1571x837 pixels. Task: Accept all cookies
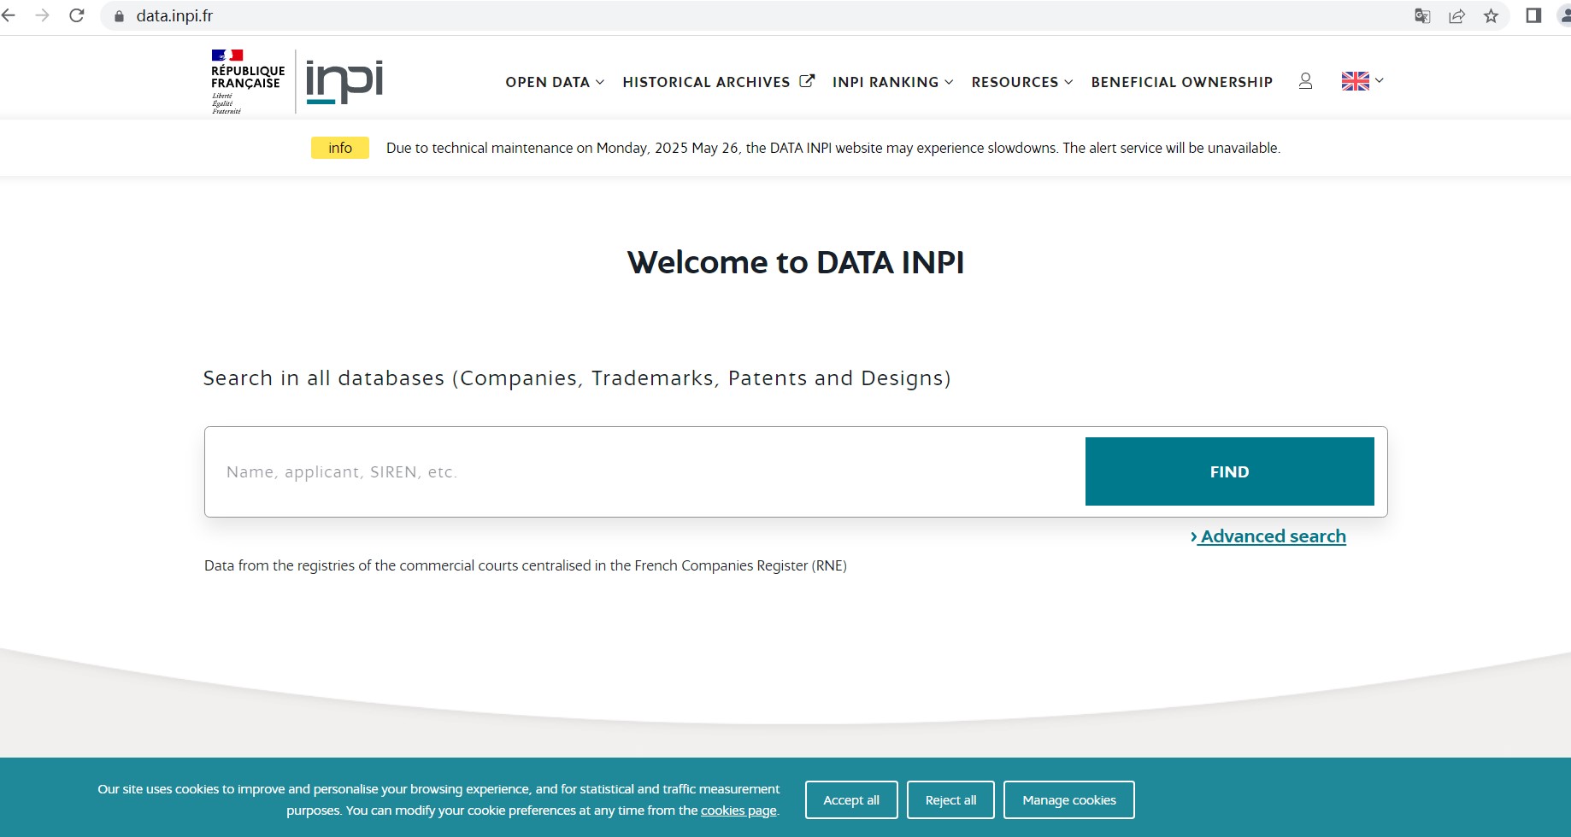point(851,800)
